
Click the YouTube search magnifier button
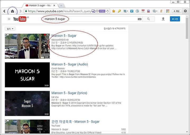click(149, 19)
